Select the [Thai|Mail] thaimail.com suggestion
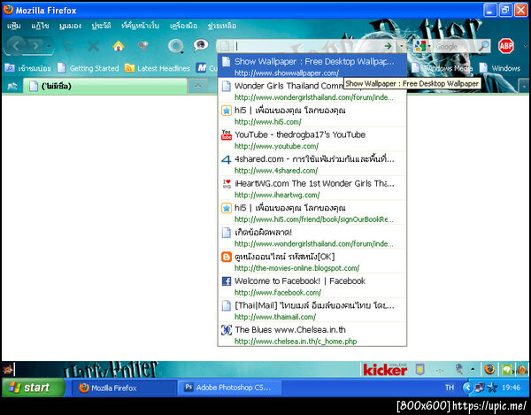The height and width of the screenshot is (415, 531). pyautogui.click(x=312, y=310)
